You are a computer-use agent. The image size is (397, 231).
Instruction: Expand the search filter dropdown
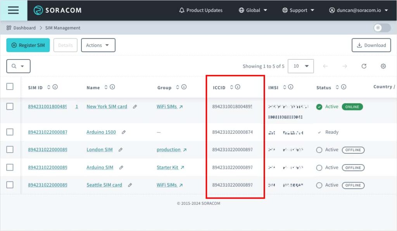(x=18, y=66)
